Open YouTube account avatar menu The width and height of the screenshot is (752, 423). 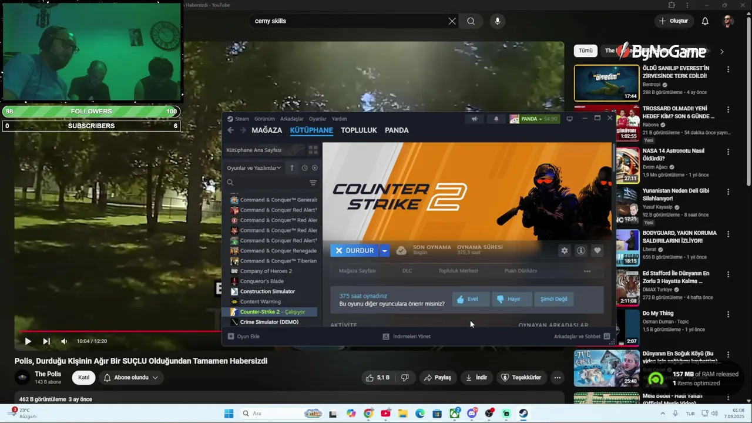pos(728,21)
